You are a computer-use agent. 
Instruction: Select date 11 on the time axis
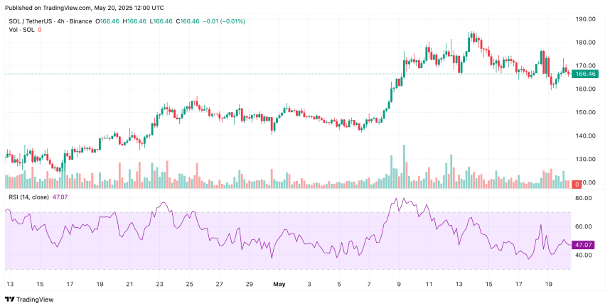point(428,283)
